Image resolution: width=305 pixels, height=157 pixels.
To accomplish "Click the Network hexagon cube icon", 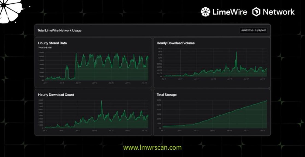I will pos(256,12).
